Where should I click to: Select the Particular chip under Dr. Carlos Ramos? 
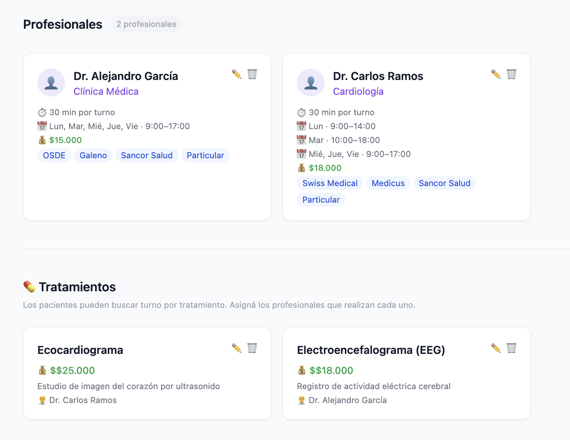point(321,199)
